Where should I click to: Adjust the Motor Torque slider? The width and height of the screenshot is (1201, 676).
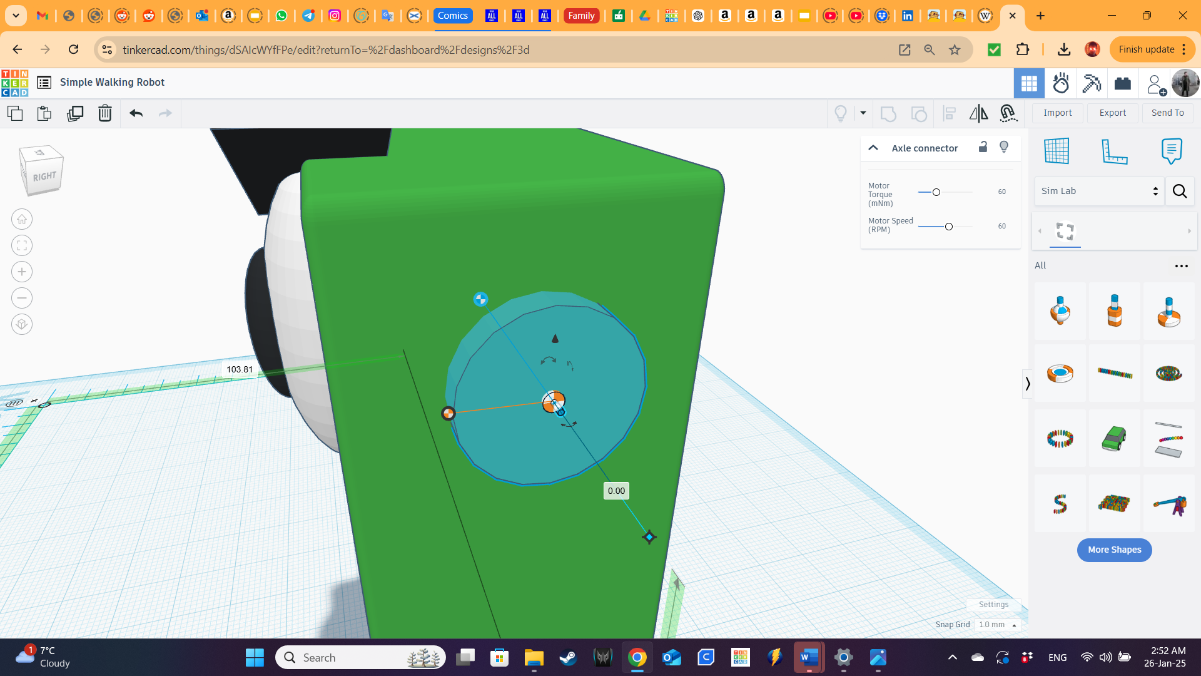click(x=935, y=192)
